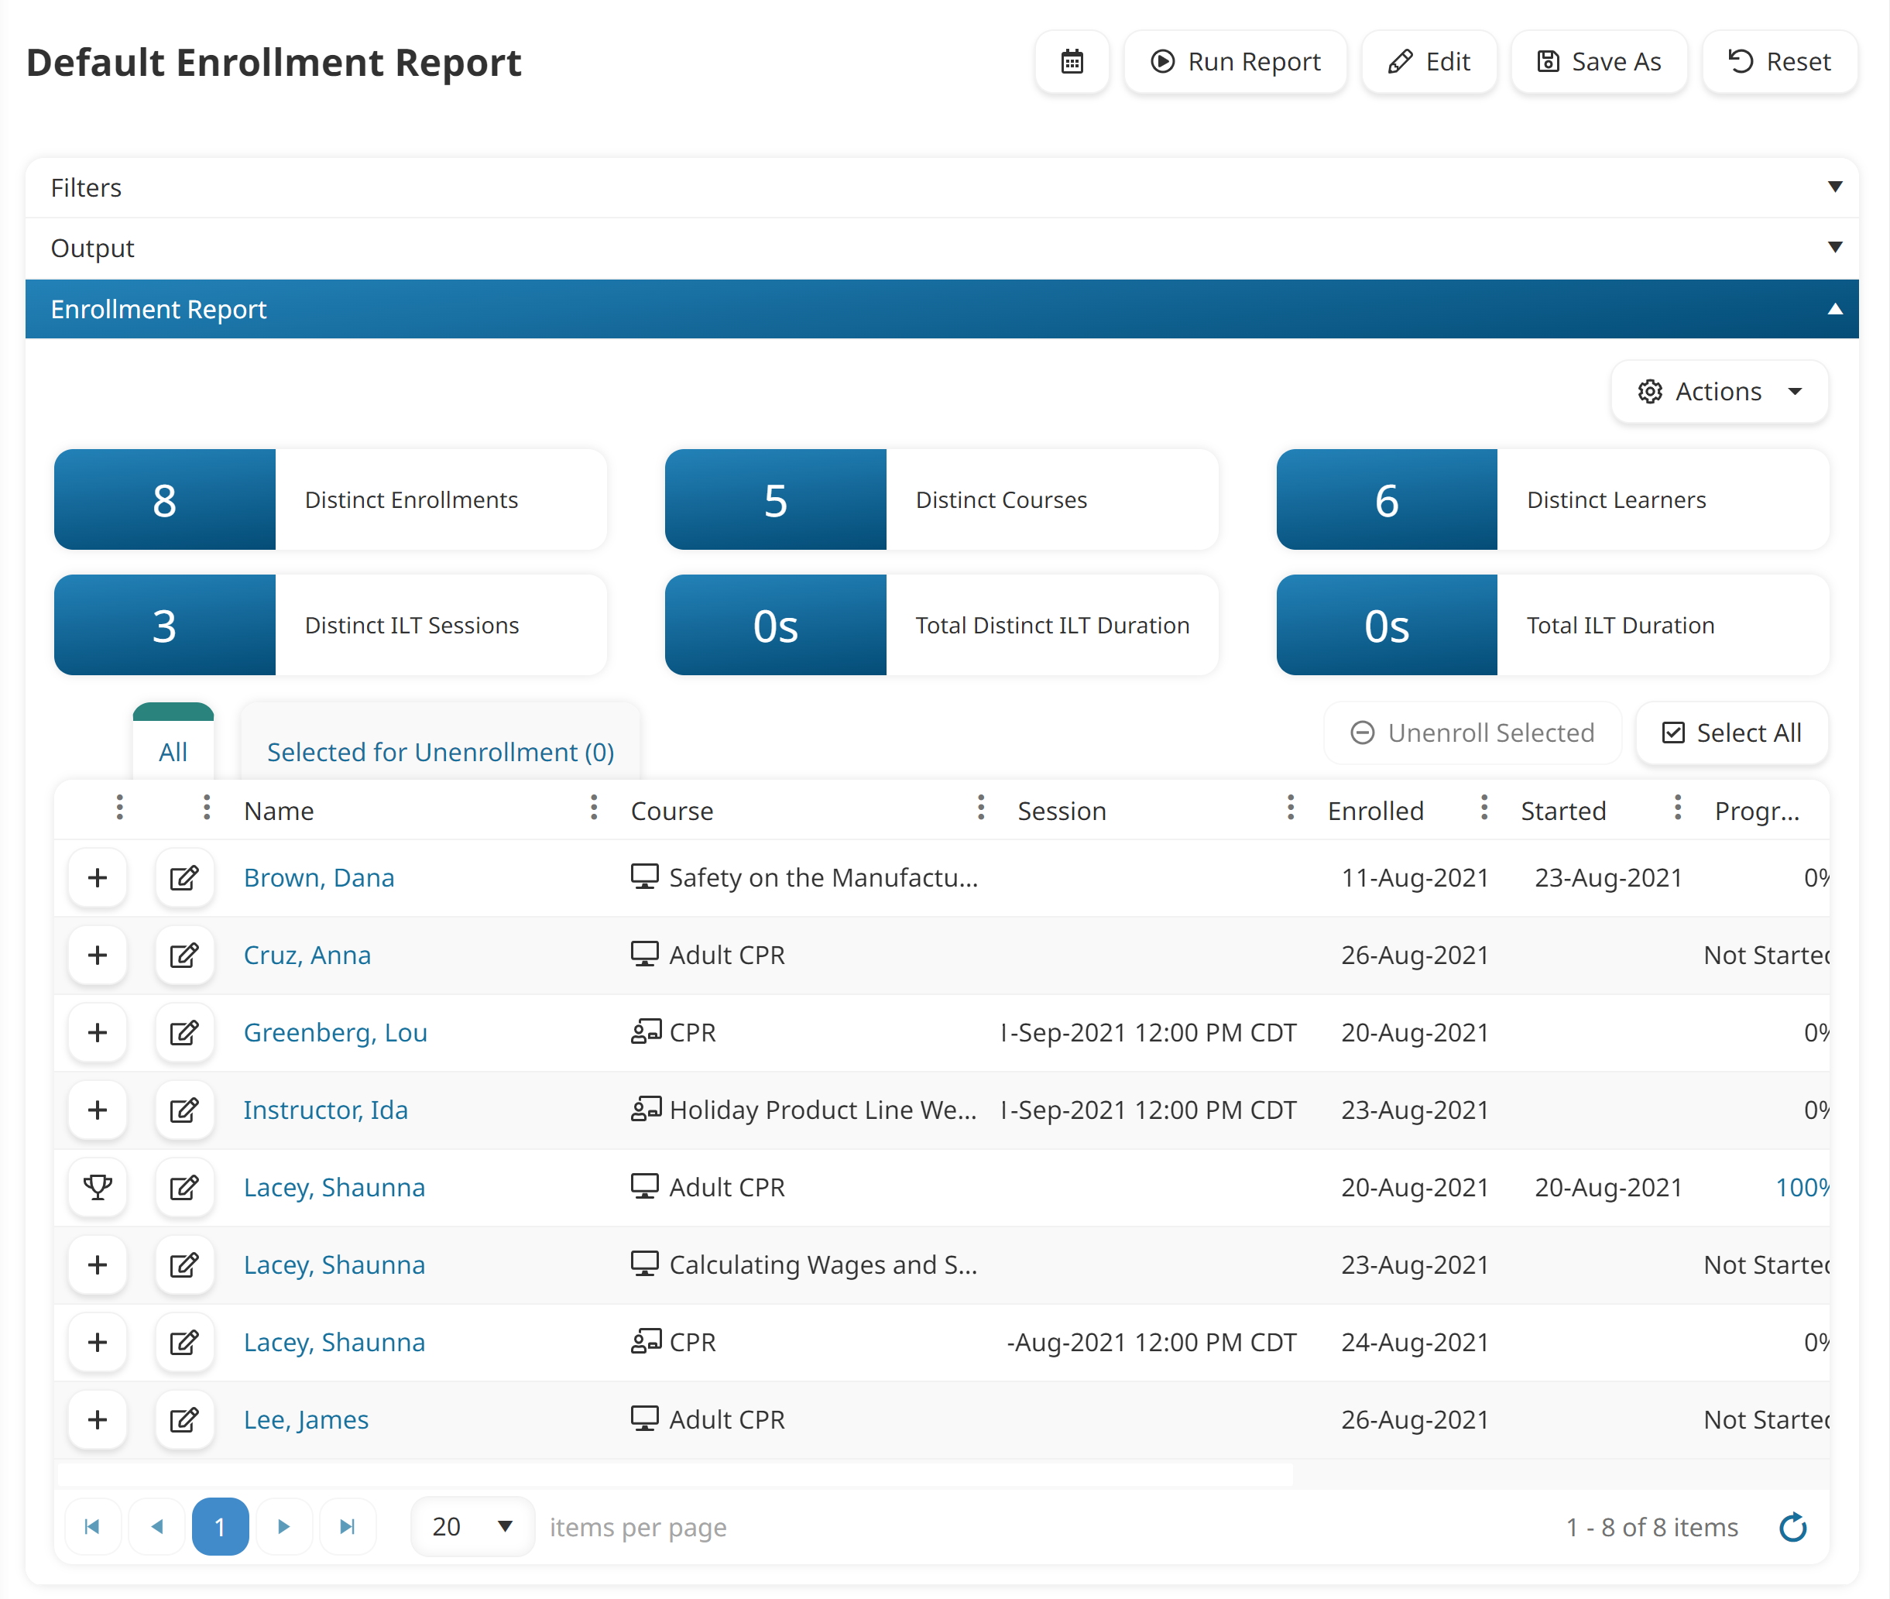Expand the Filters section
The width and height of the screenshot is (1890, 1599).
(942, 187)
